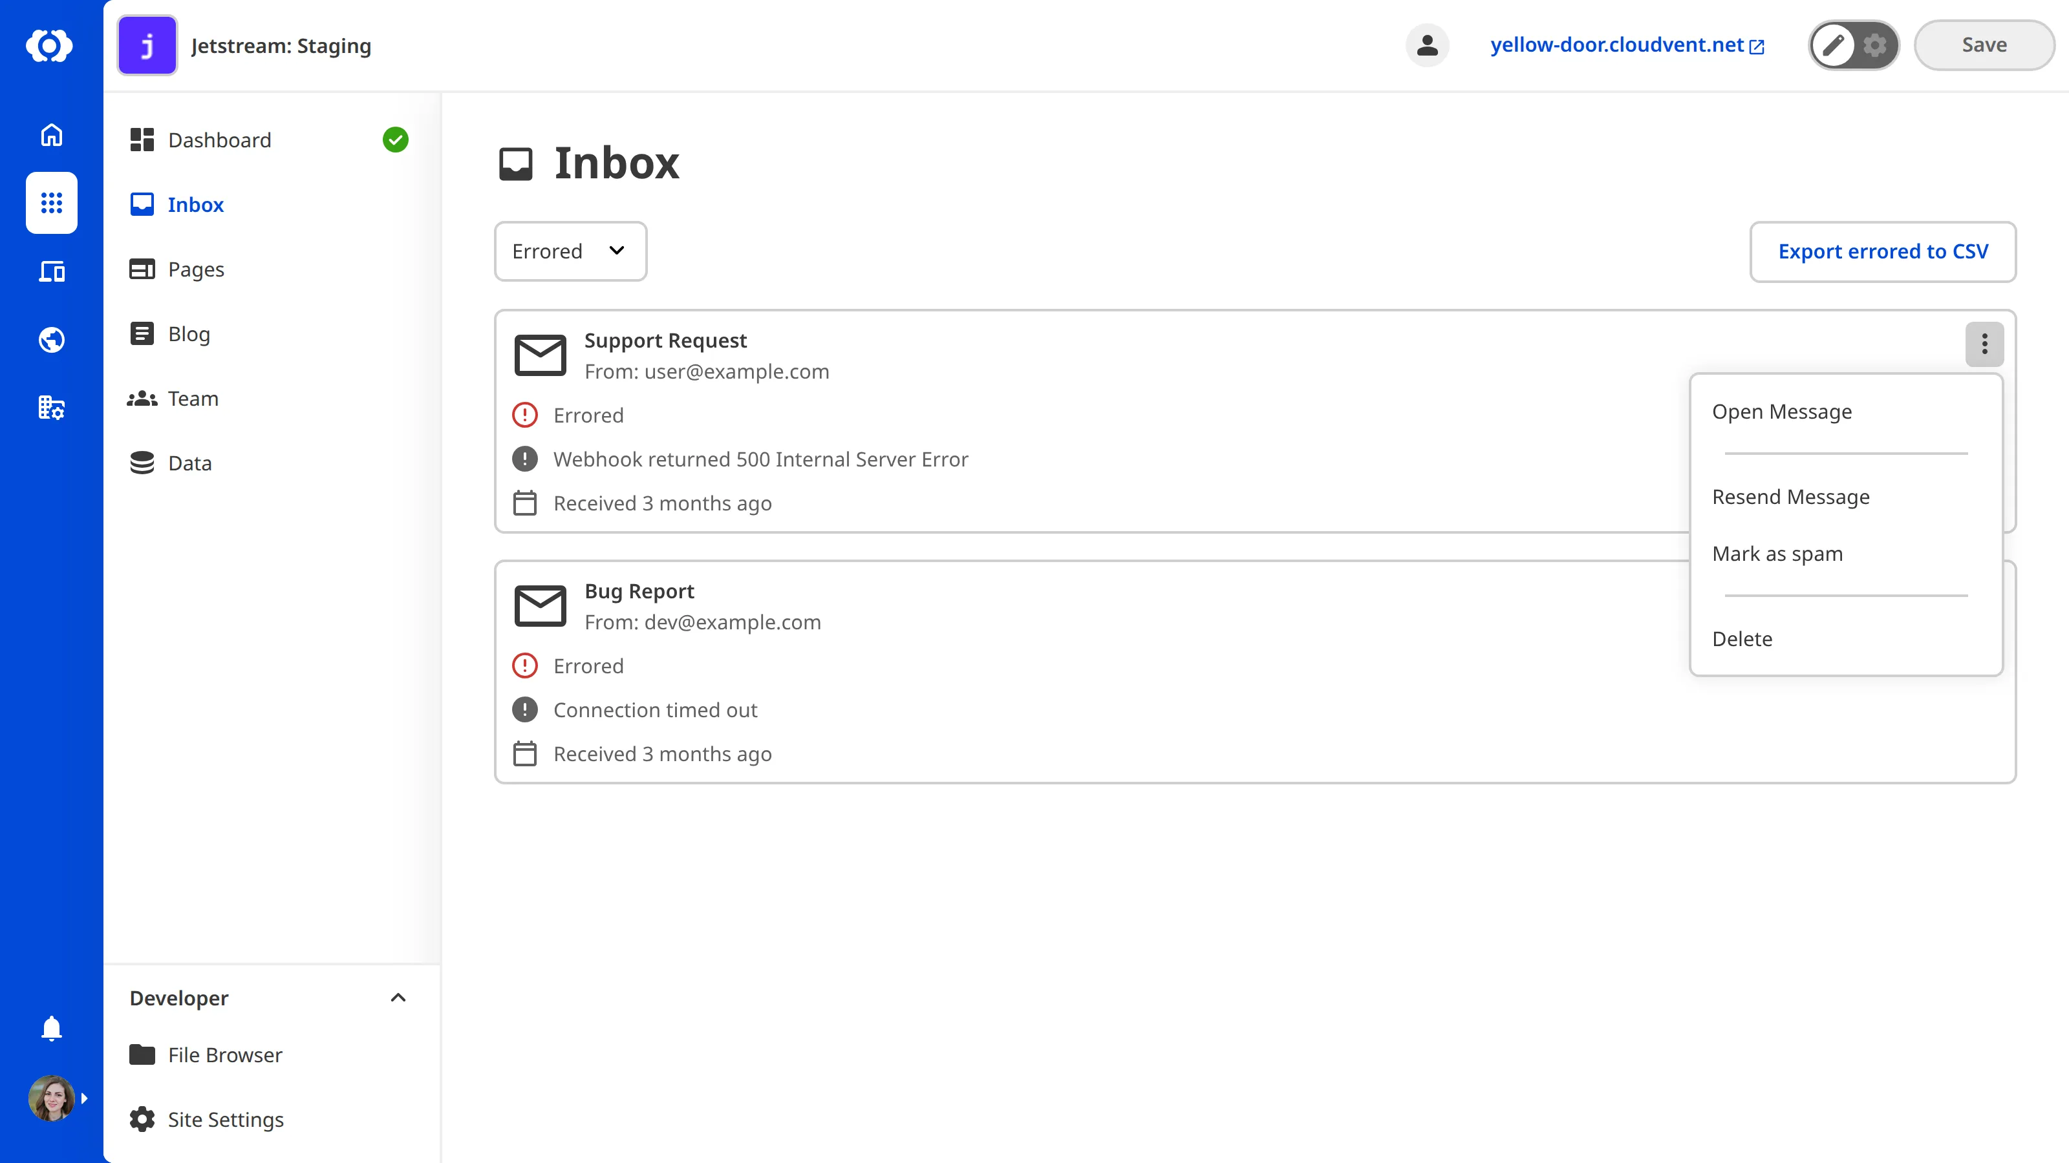Open the home icon in the blue rail
Image resolution: width=2069 pixels, height=1163 pixels.
[x=50, y=134]
